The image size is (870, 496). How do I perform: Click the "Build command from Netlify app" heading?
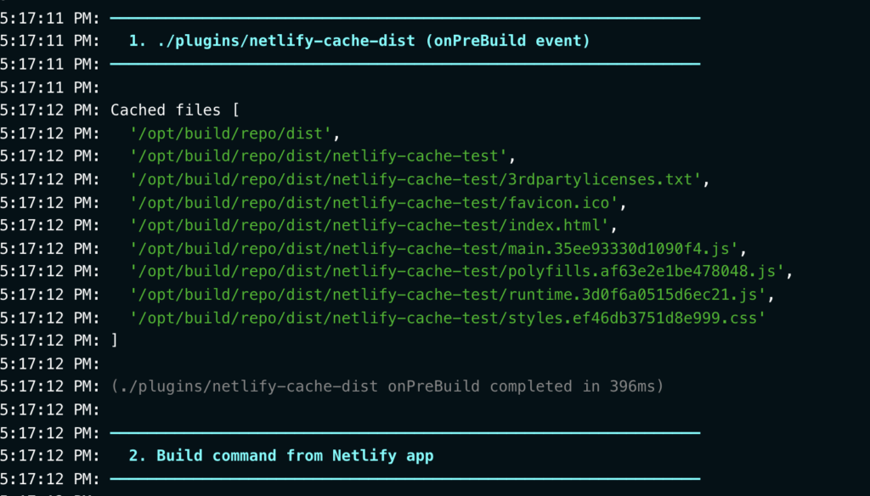point(280,455)
